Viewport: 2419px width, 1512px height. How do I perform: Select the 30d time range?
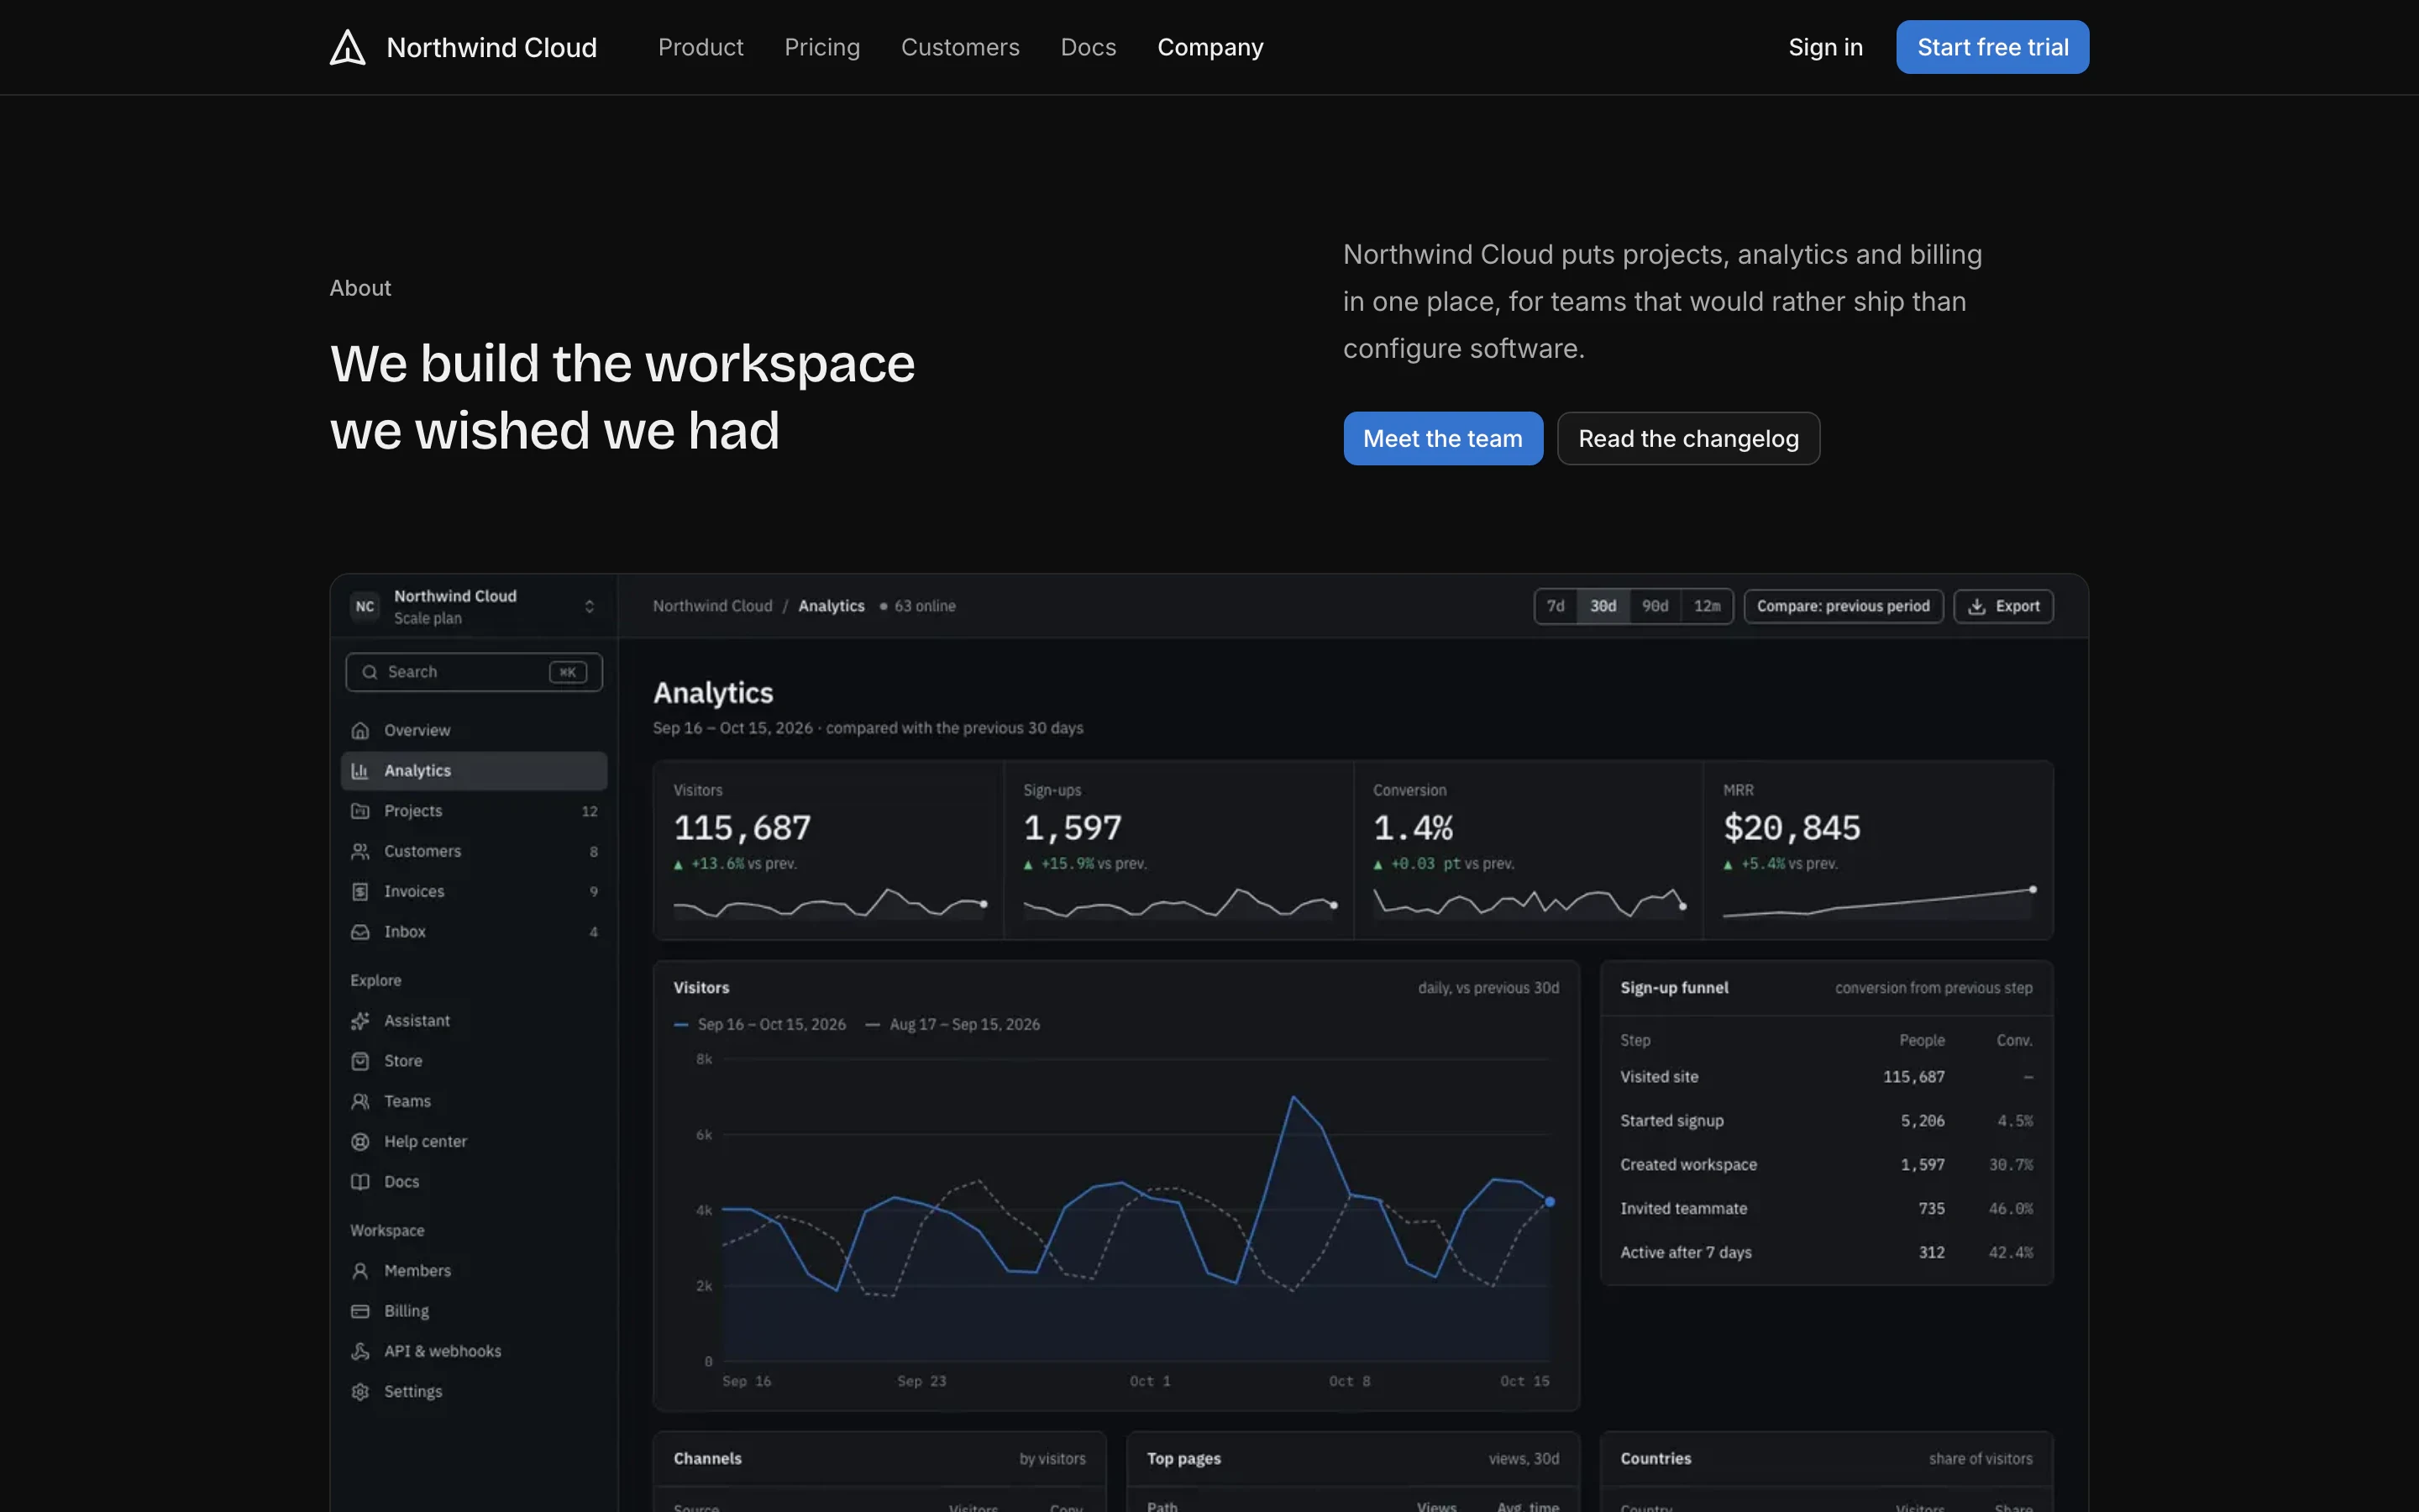[x=1603, y=606]
